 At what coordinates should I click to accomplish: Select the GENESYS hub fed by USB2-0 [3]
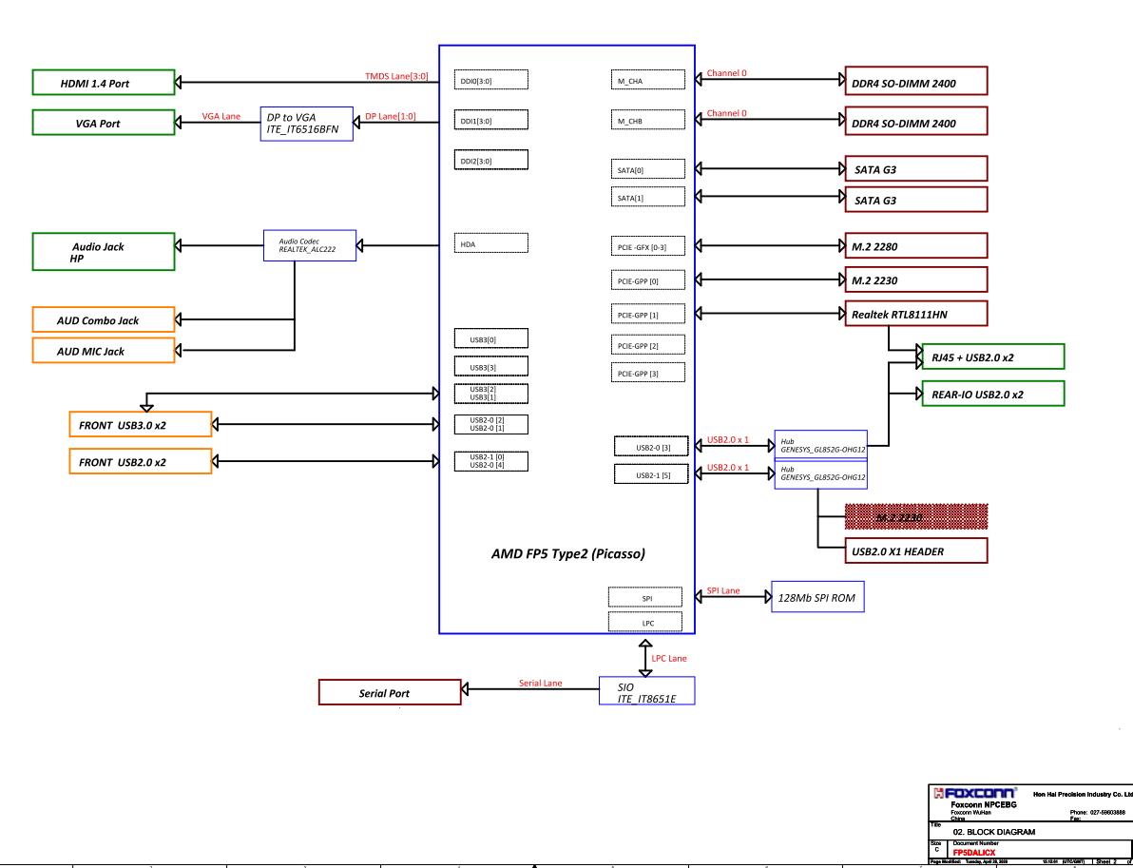[x=821, y=445]
